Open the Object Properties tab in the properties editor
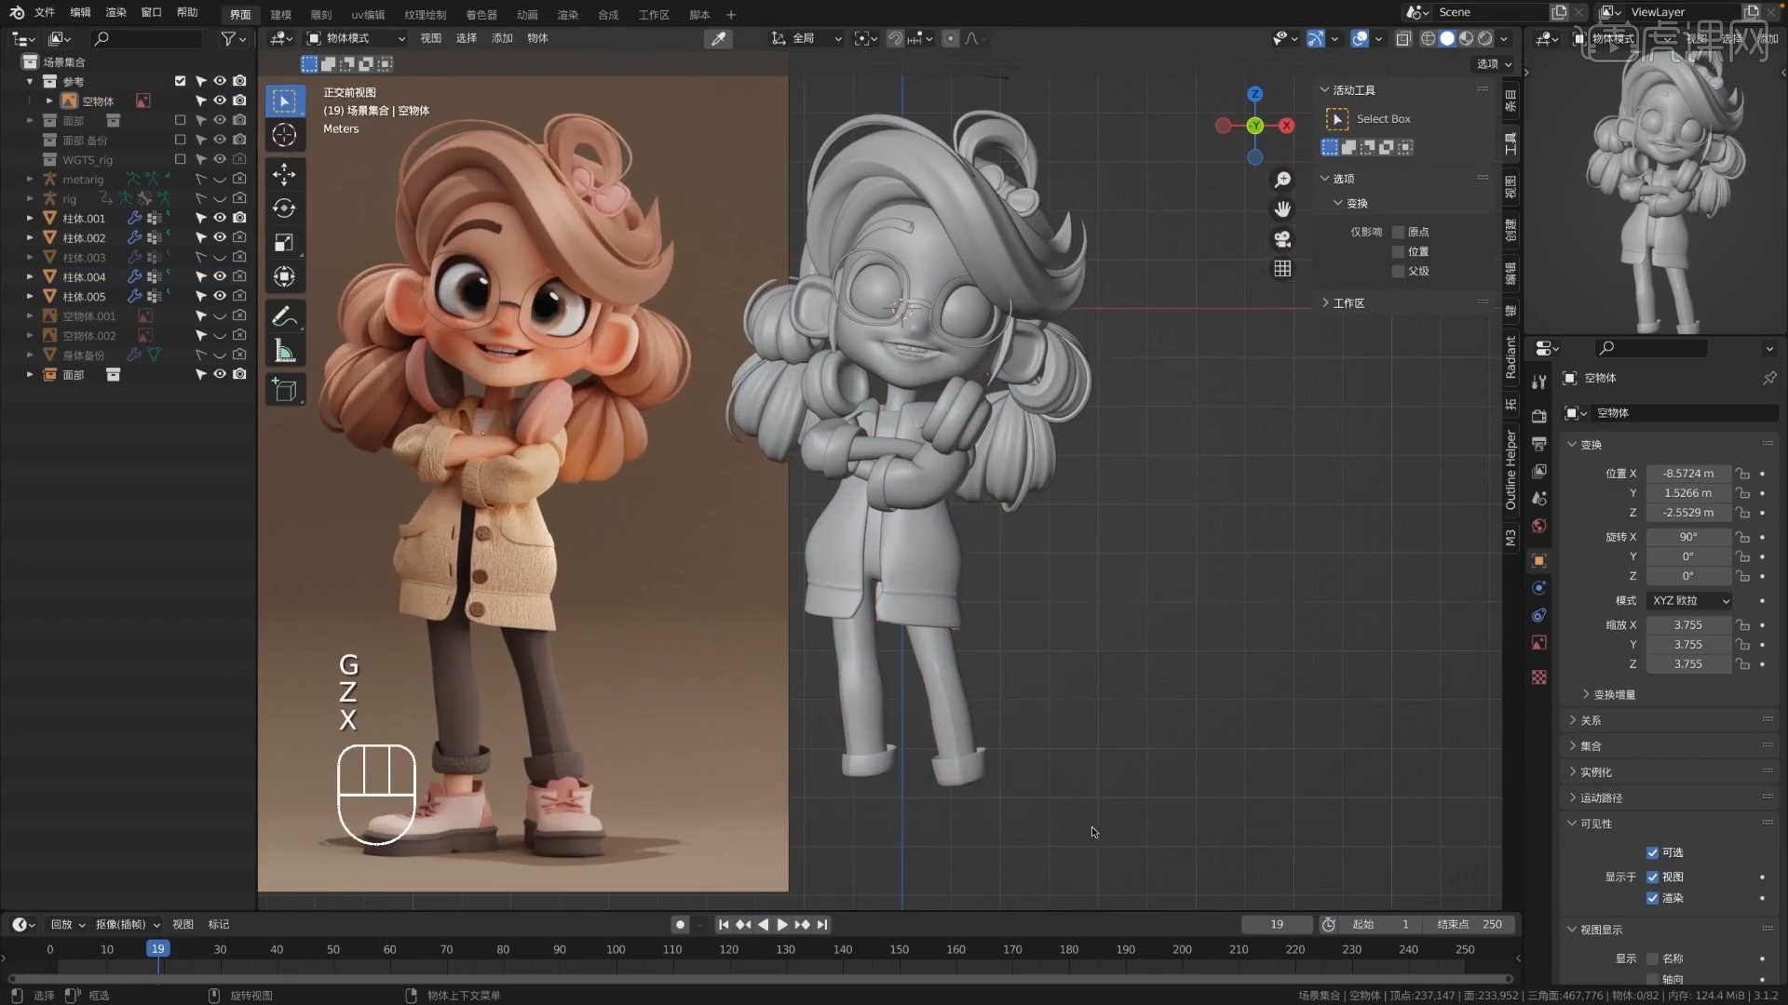Viewport: 1788px width, 1005px height. pyautogui.click(x=1539, y=559)
